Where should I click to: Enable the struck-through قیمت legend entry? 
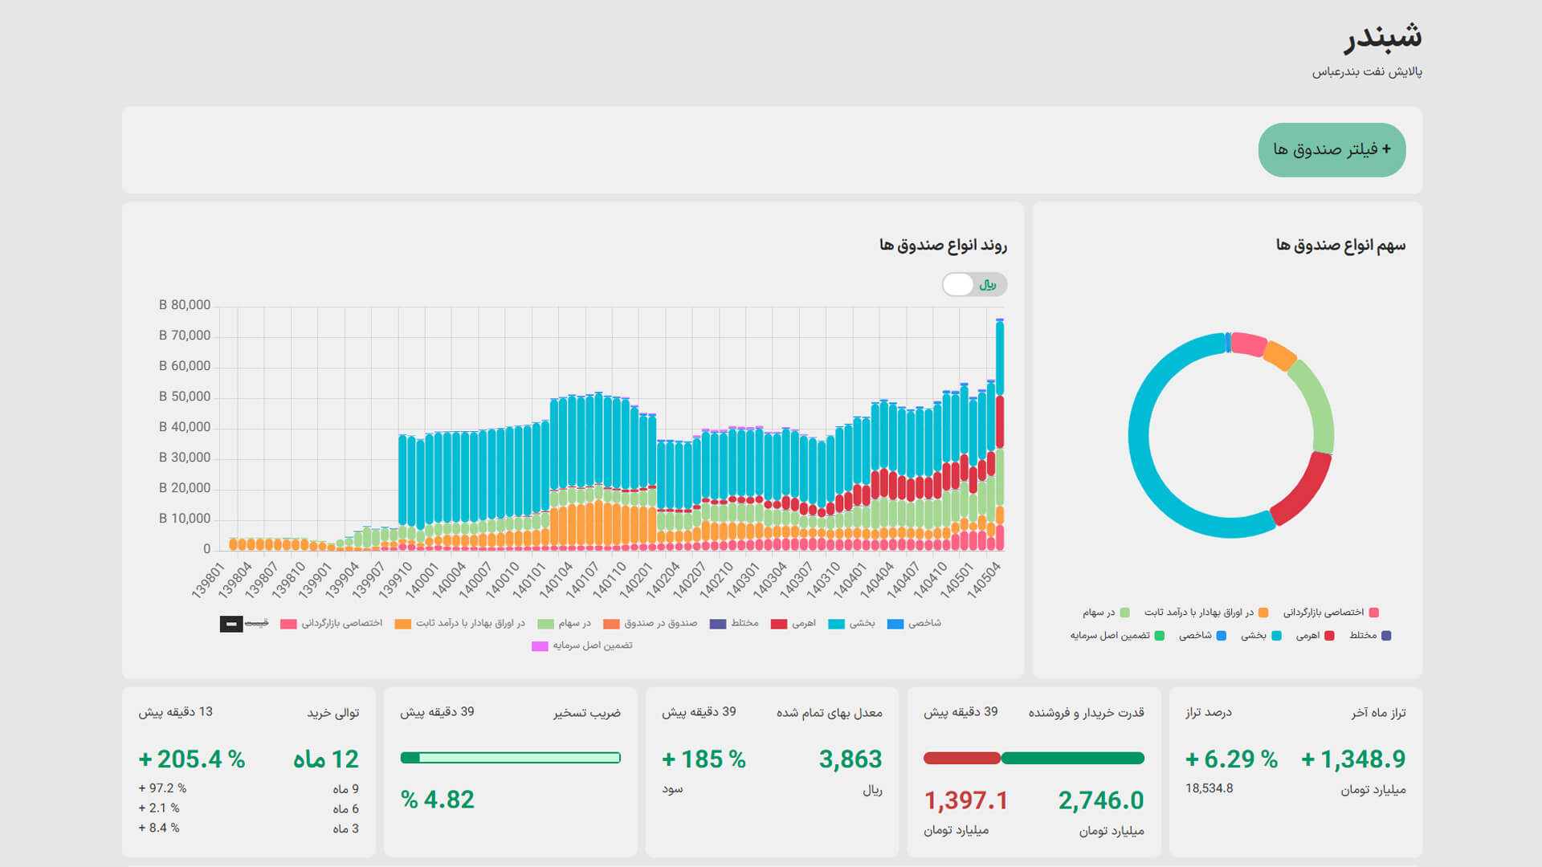click(244, 624)
